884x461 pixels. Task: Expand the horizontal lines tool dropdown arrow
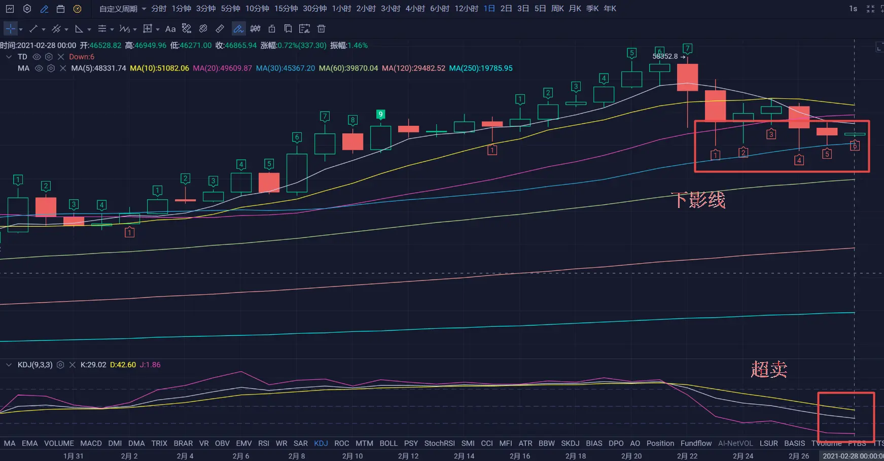(112, 29)
